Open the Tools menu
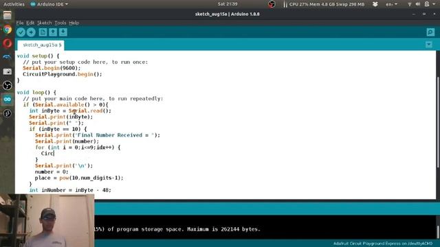Screen dimensions: 440x247 click(x=60, y=23)
